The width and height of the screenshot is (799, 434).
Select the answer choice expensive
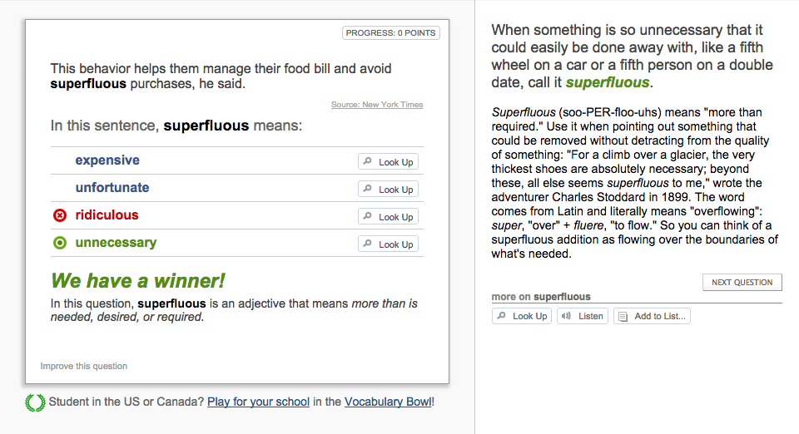coord(107,160)
